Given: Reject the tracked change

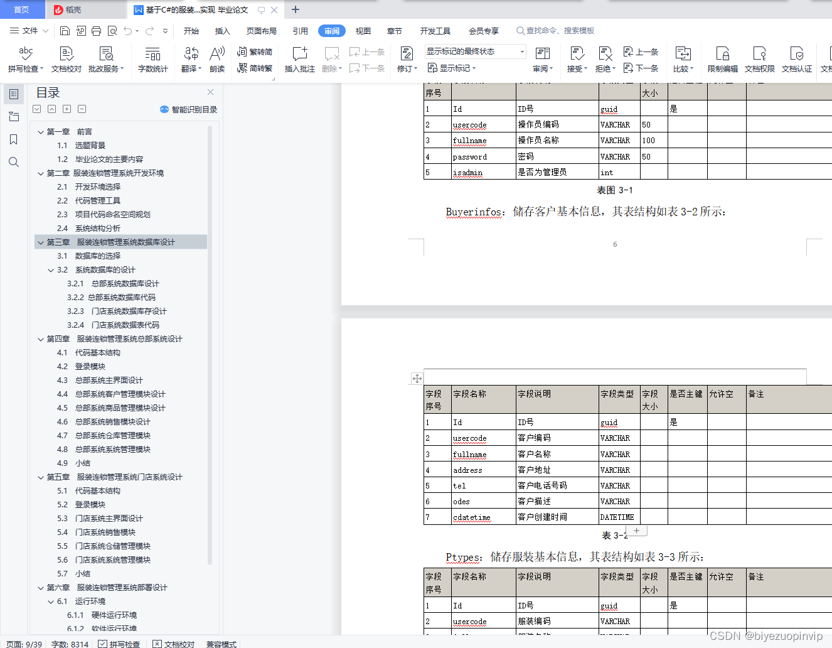Looking at the screenshot, I should tap(605, 60).
